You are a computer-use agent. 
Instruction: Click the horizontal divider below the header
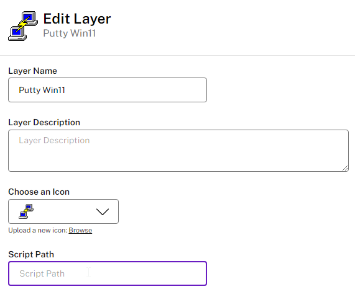point(178,55)
